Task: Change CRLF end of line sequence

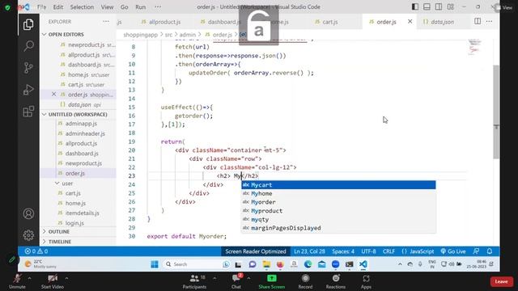Action: tap(388, 251)
